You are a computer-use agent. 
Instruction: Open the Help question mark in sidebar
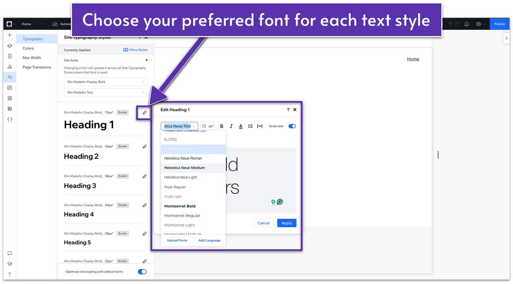pos(10,274)
